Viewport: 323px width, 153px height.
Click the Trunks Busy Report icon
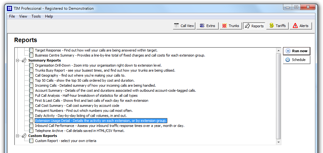click(x=31, y=70)
